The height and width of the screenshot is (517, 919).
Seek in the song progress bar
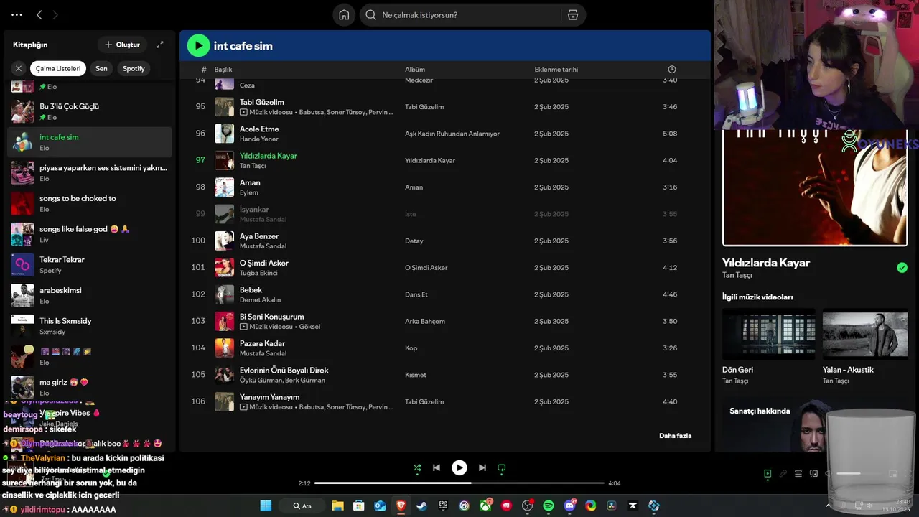459,483
